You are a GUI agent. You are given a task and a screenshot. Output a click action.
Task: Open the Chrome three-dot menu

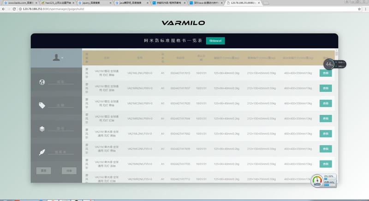365,9
